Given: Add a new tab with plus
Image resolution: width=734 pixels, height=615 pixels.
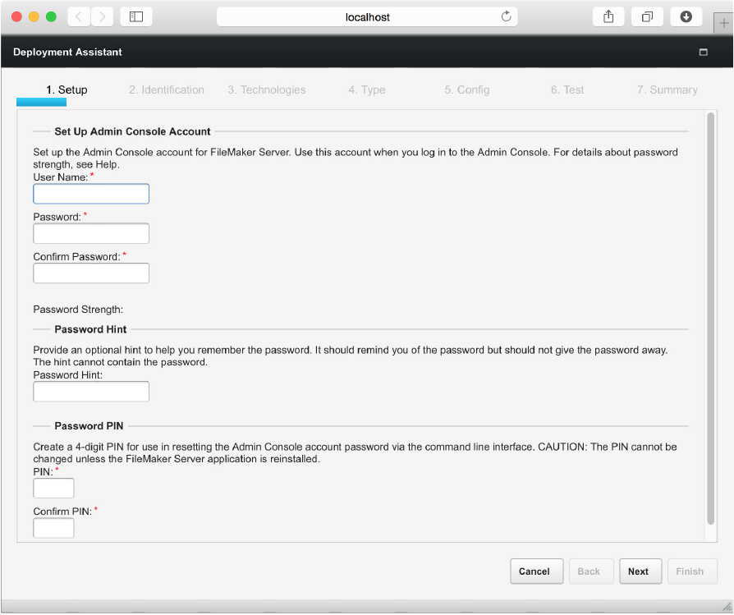Looking at the screenshot, I should pos(723,24).
